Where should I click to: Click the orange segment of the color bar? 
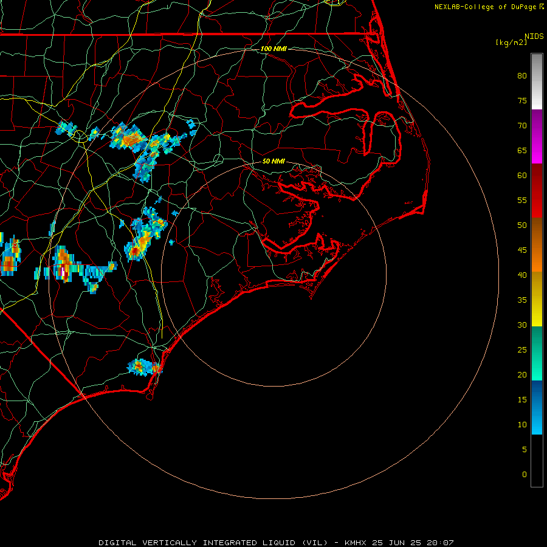tap(537, 245)
